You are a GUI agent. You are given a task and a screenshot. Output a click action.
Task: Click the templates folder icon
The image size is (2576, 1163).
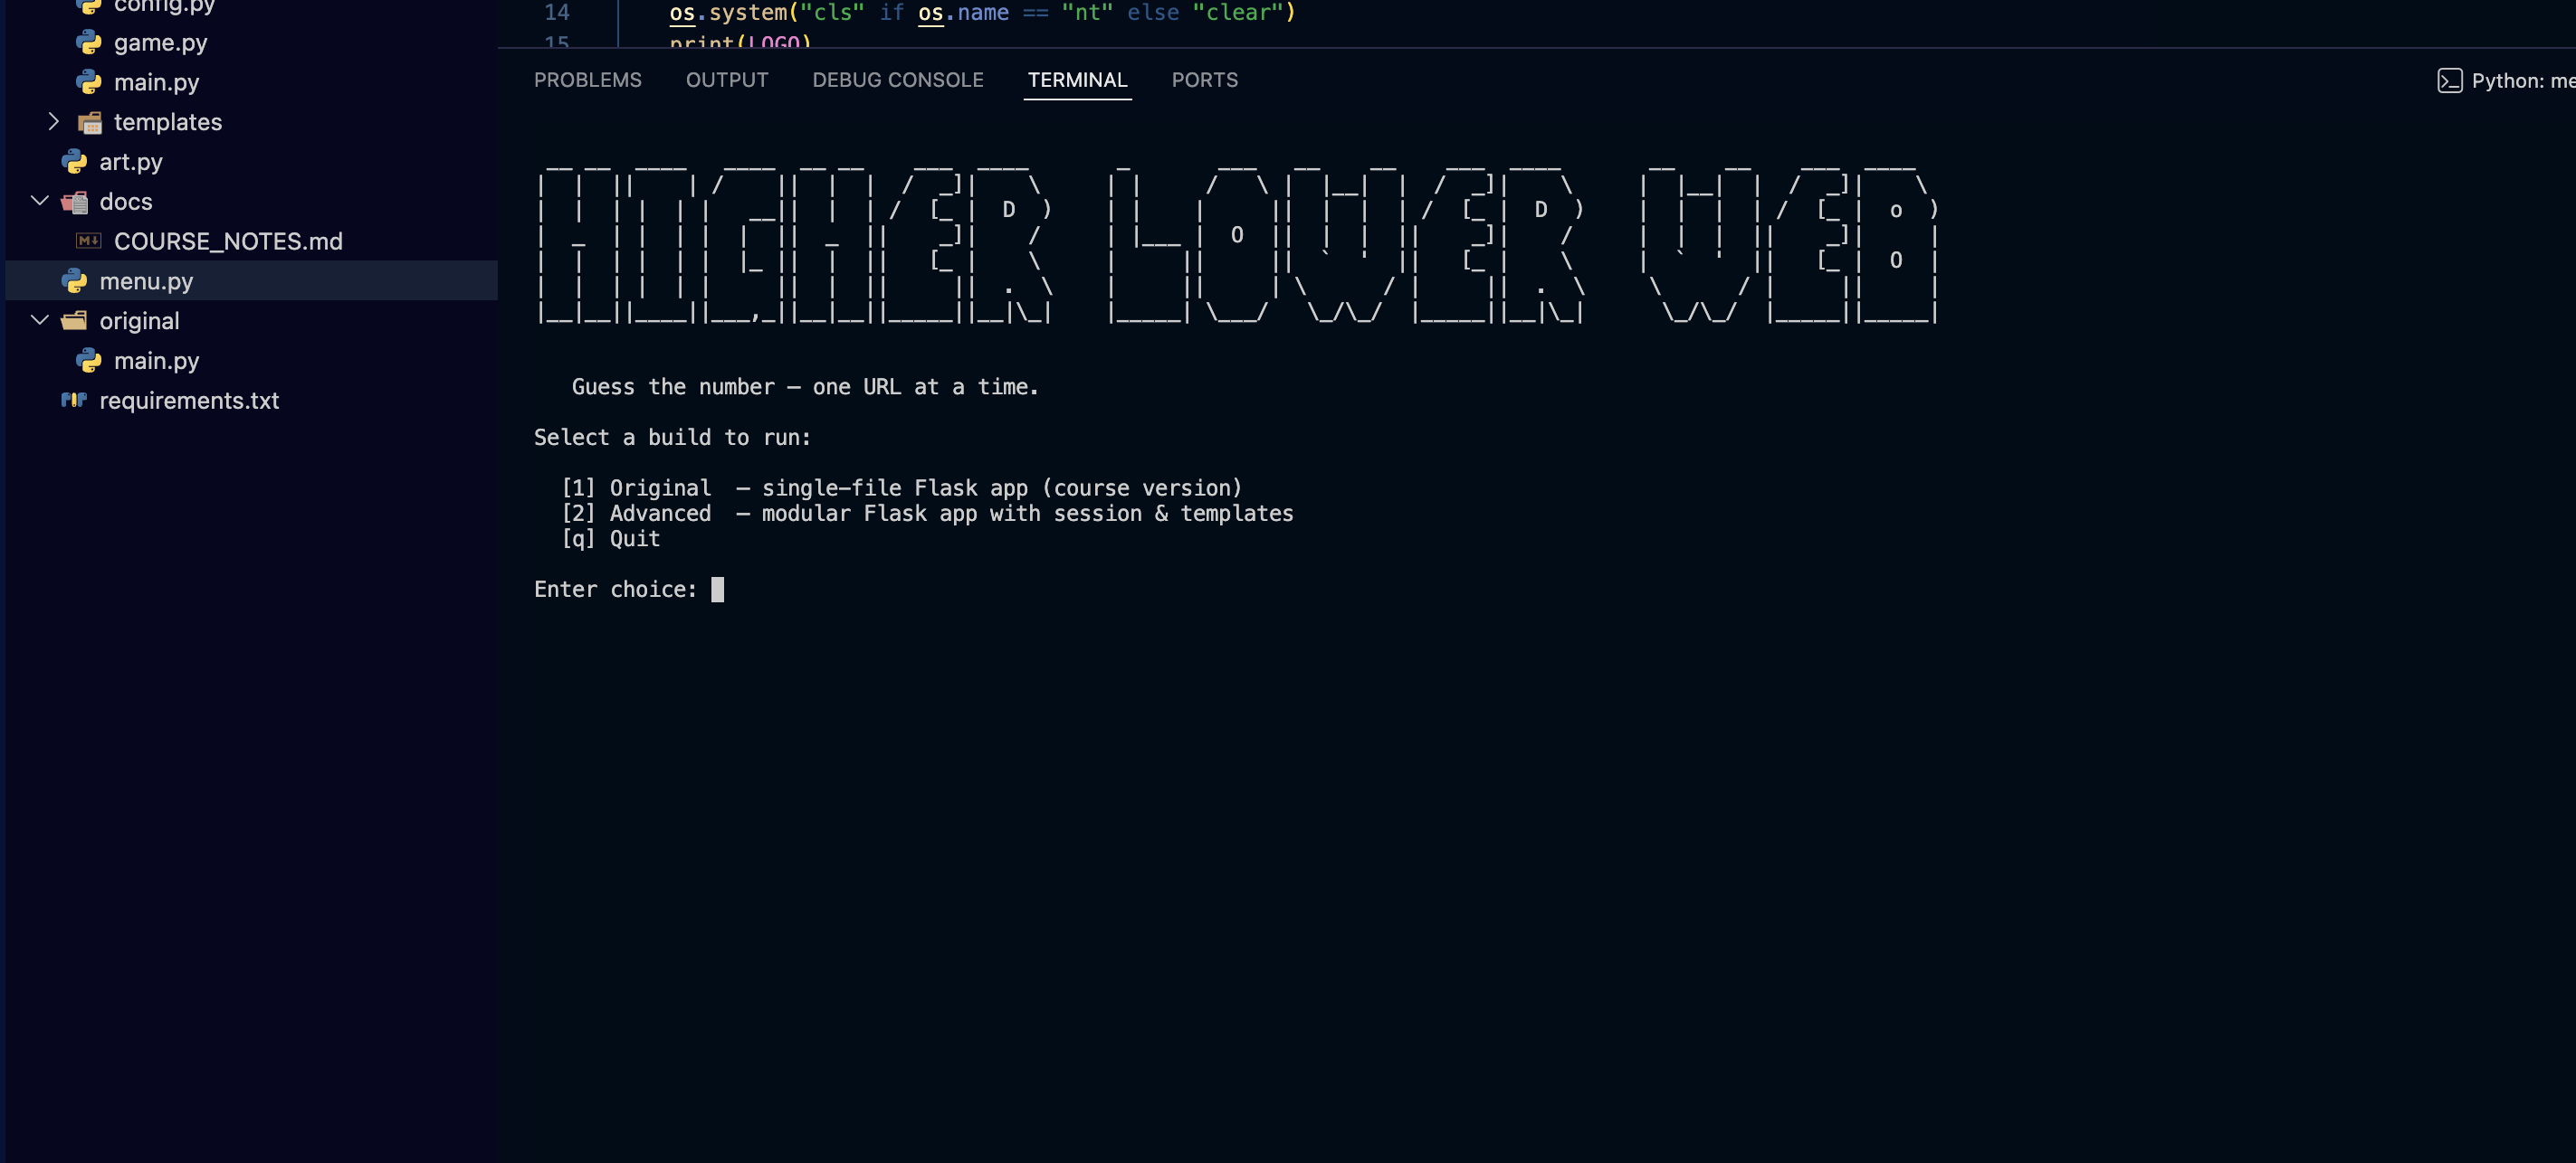[90, 122]
